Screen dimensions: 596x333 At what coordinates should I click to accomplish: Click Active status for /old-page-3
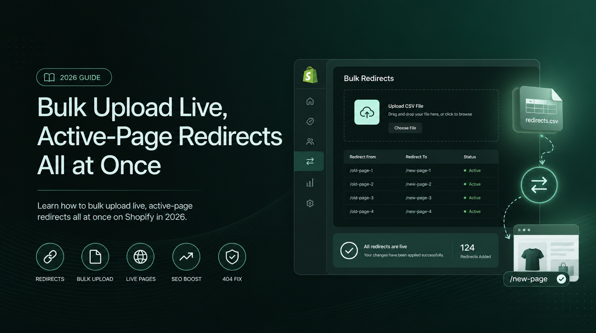click(x=472, y=198)
